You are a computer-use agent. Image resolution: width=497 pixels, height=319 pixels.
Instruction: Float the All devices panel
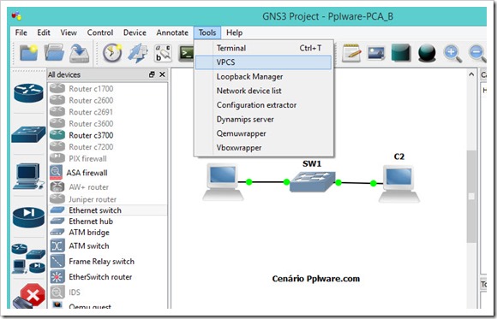152,74
